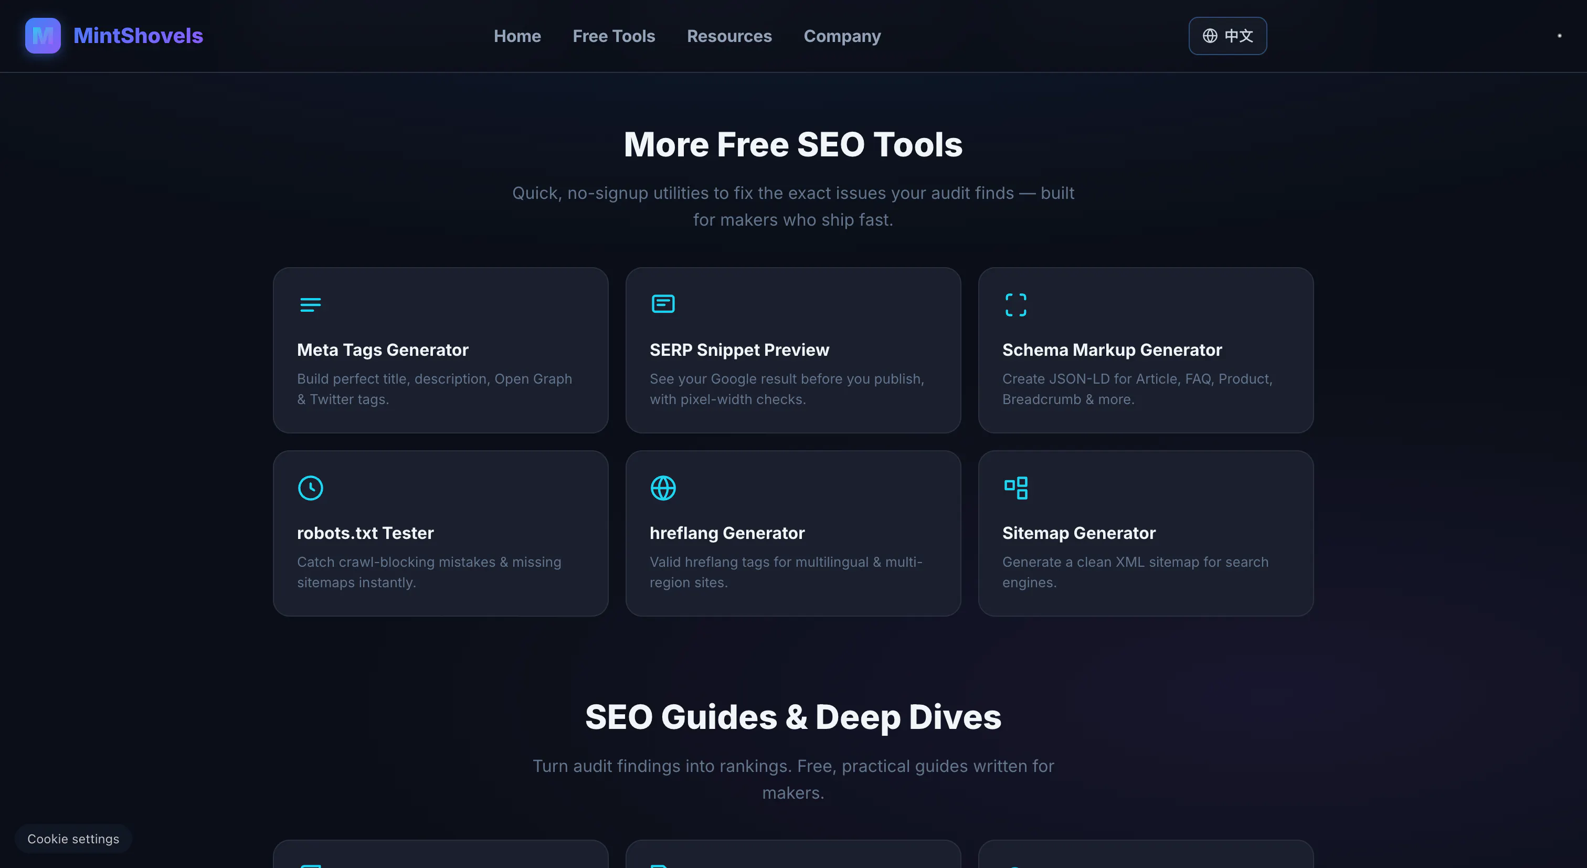
Task: Click the 'Generate a clean XML sitemap' description
Action: click(1135, 571)
